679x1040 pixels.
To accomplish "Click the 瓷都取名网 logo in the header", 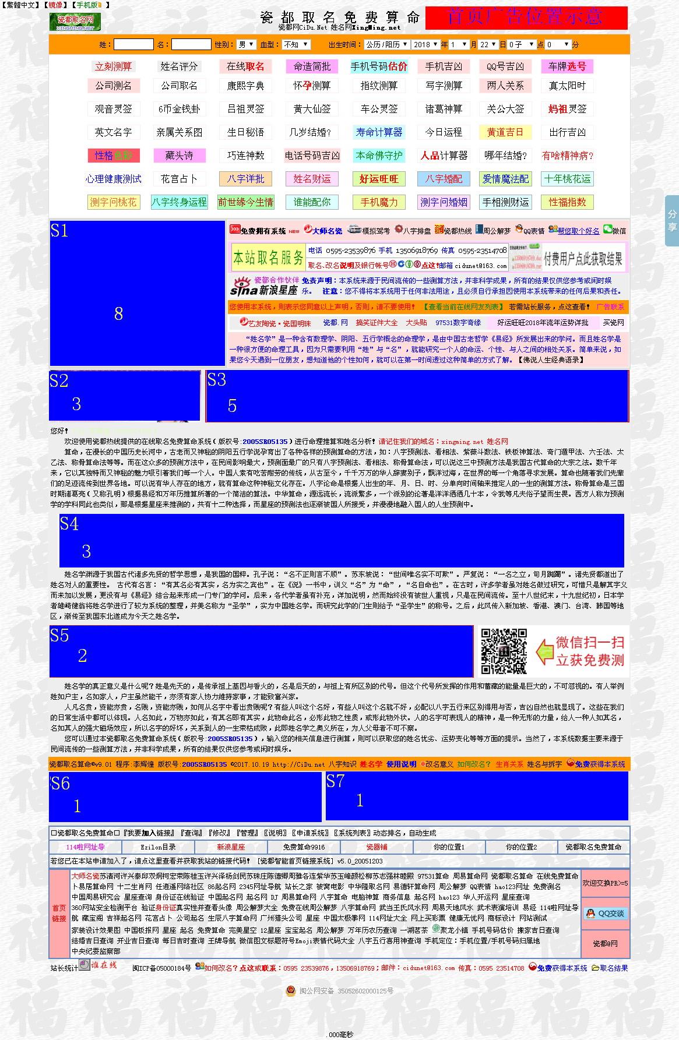I will pyautogui.click(x=75, y=22).
